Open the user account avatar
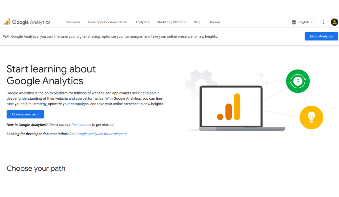 pyautogui.click(x=334, y=22)
